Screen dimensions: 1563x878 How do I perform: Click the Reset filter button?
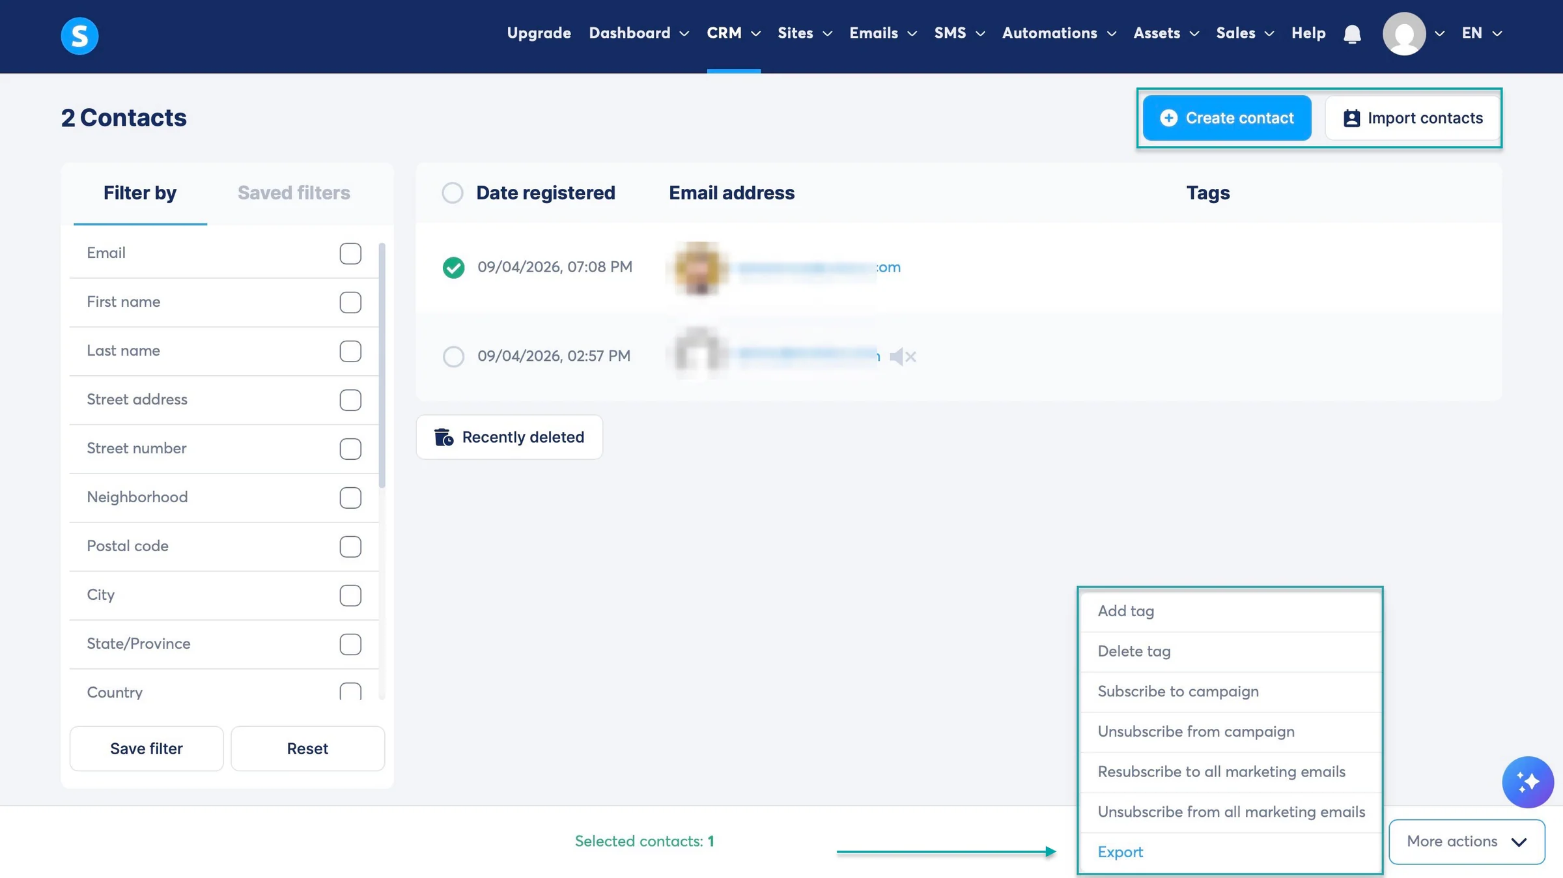(x=307, y=748)
